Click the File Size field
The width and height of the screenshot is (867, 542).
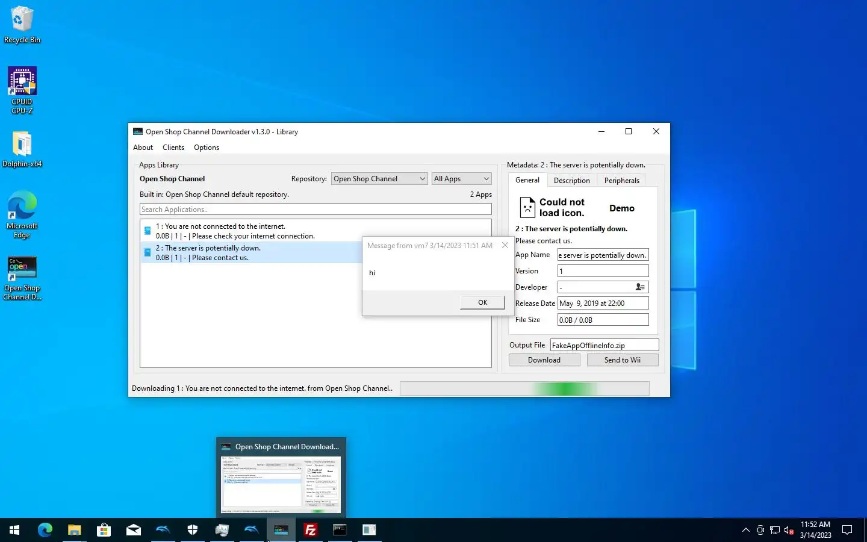tap(603, 320)
